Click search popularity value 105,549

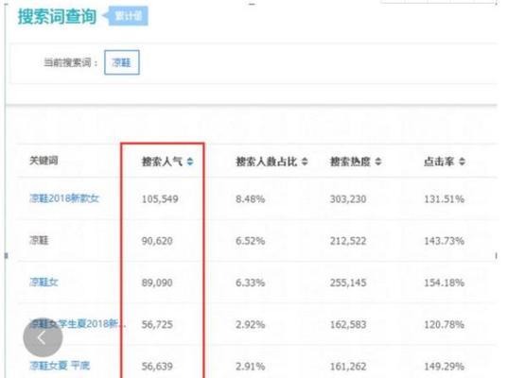(160, 199)
